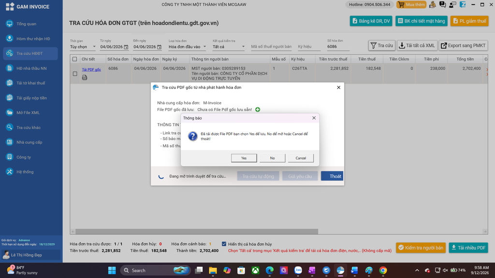The height and width of the screenshot is (278, 495).
Task: Toggle the select-all checkbox in table header
Action: pyautogui.click(x=75, y=59)
